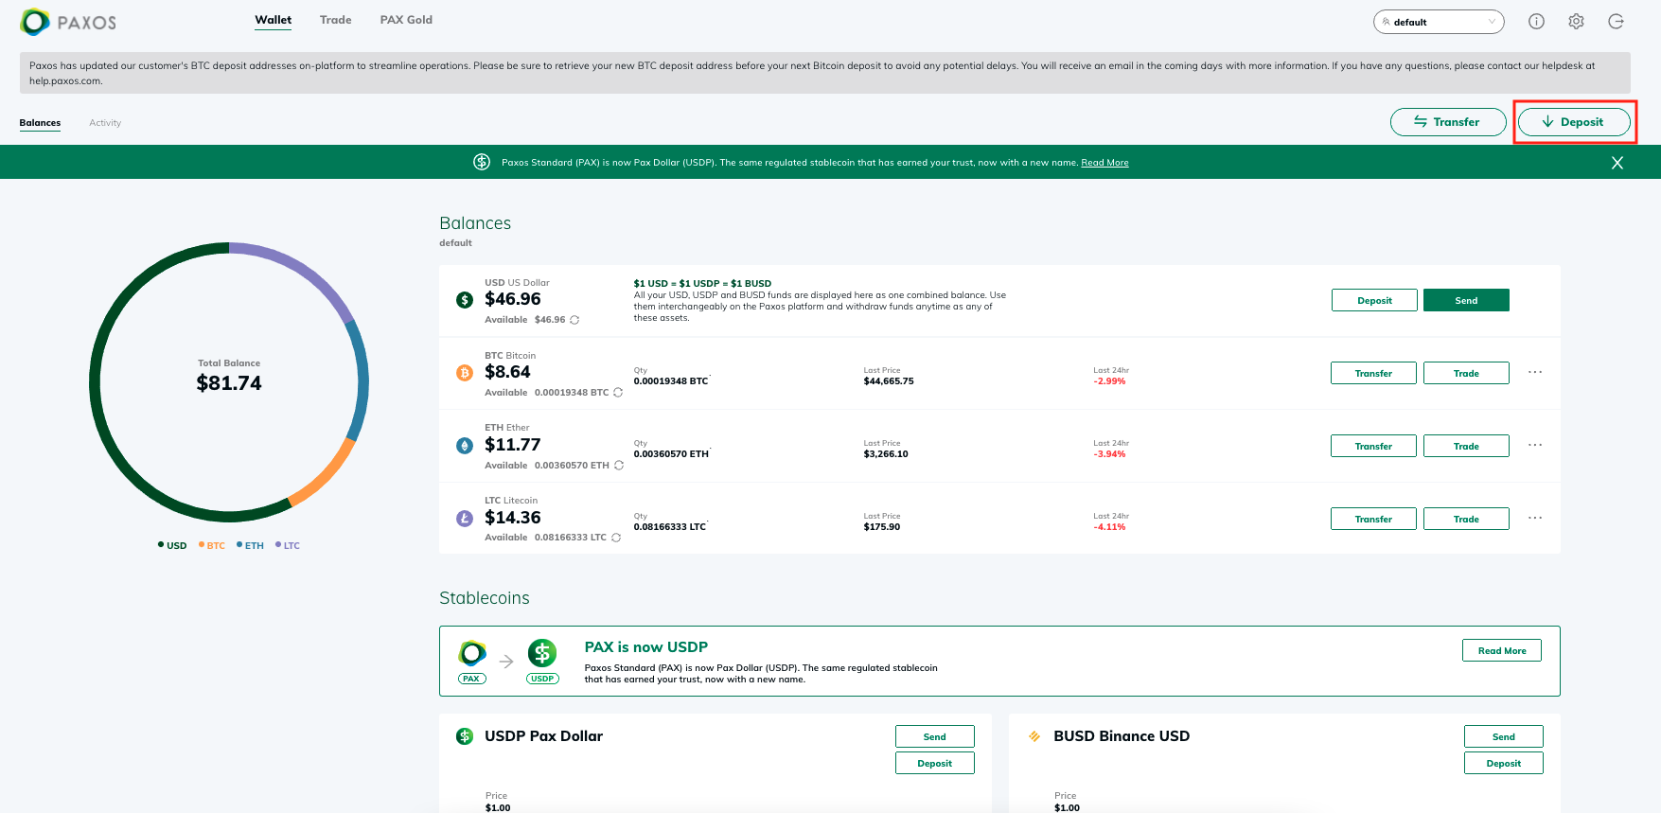Open the default account dropdown
This screenshot has height=813, width=1661.
(1439, 22)
